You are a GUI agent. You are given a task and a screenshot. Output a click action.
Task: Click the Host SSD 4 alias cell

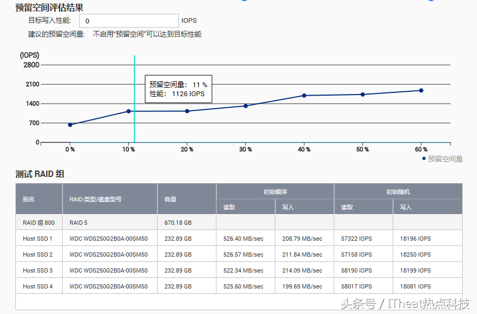click(x=38, y=286)
